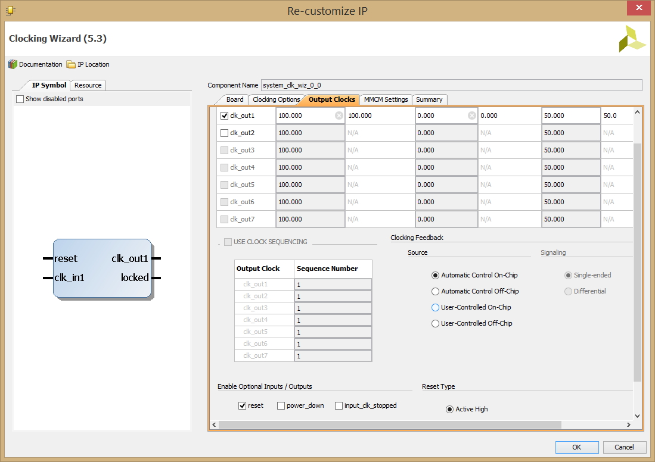Click the clk_out1 requested frequency field
Screen dimensions: 655x462
[310, 115]
